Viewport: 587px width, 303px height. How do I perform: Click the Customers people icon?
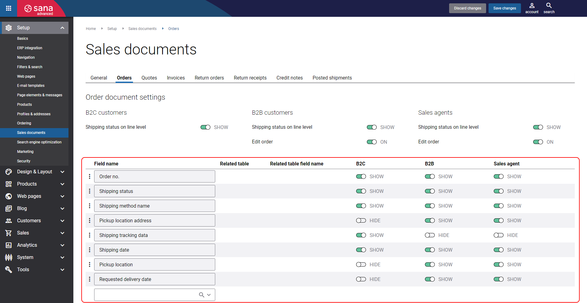point(9,221)
